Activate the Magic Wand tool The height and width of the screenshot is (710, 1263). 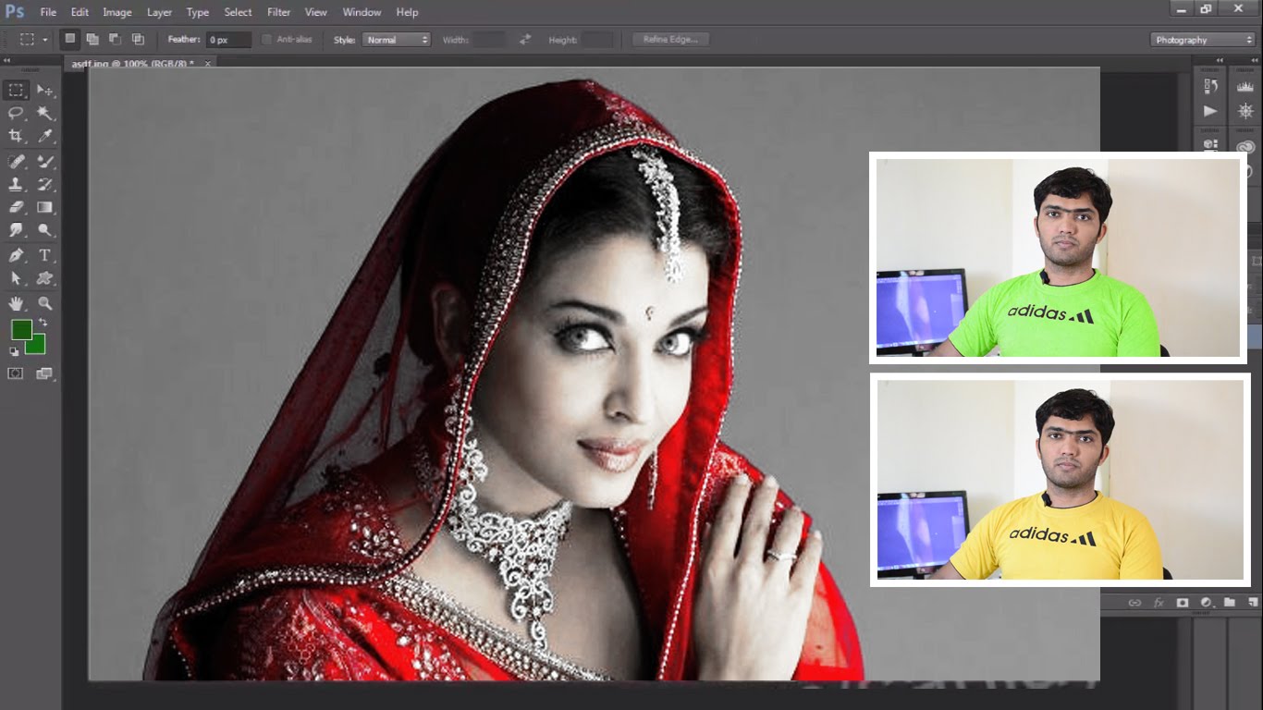[x=46, y=113]
